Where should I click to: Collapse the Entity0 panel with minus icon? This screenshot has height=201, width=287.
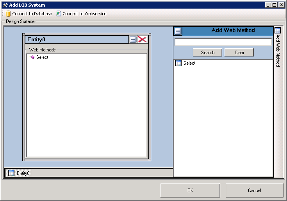(133, 39)
